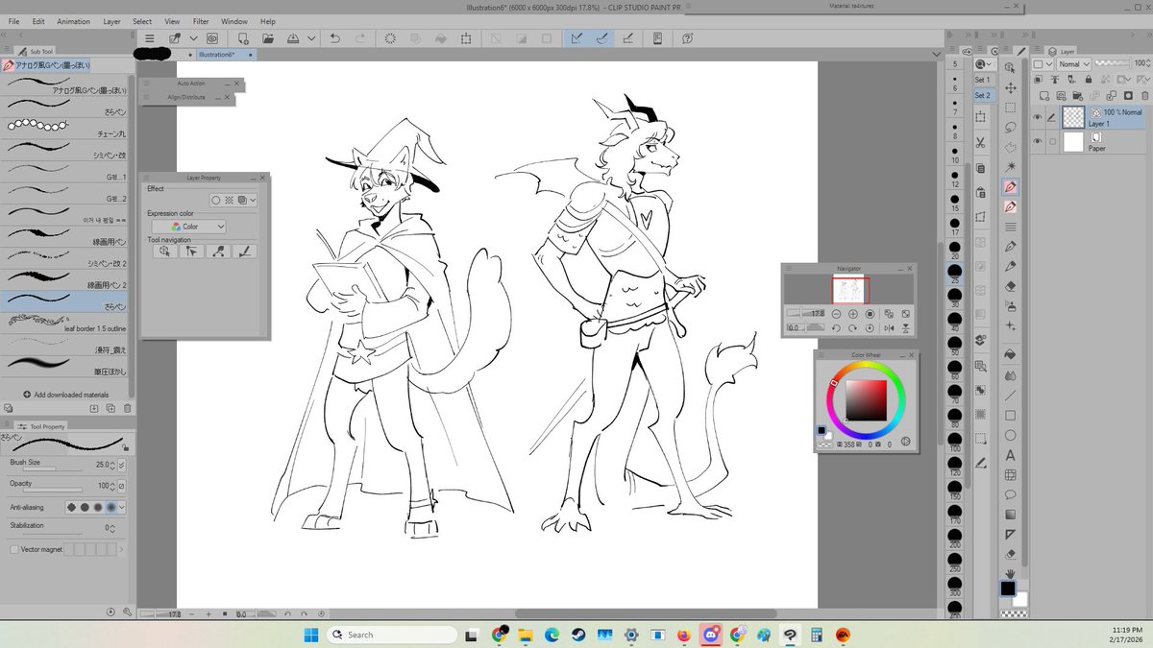
Task: Click the Cut scissors icon in quick access
Action: pos(980,143)
